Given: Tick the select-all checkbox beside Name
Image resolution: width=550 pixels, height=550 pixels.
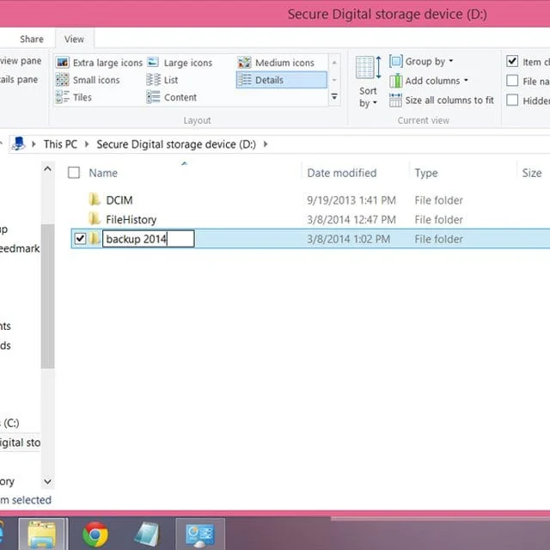Looking at the screenshot, I should click(74, 173).
